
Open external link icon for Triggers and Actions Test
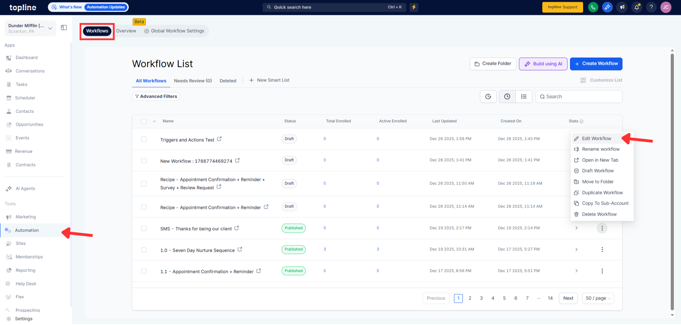pyautogui.click(x=219, y=139)
